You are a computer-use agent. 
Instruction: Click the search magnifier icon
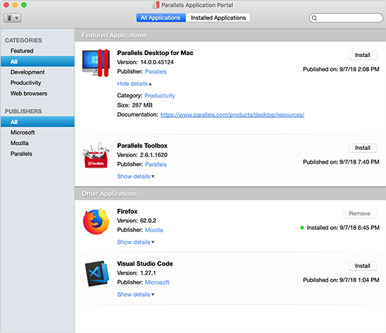pyautogui.click(x=314, y=18)
